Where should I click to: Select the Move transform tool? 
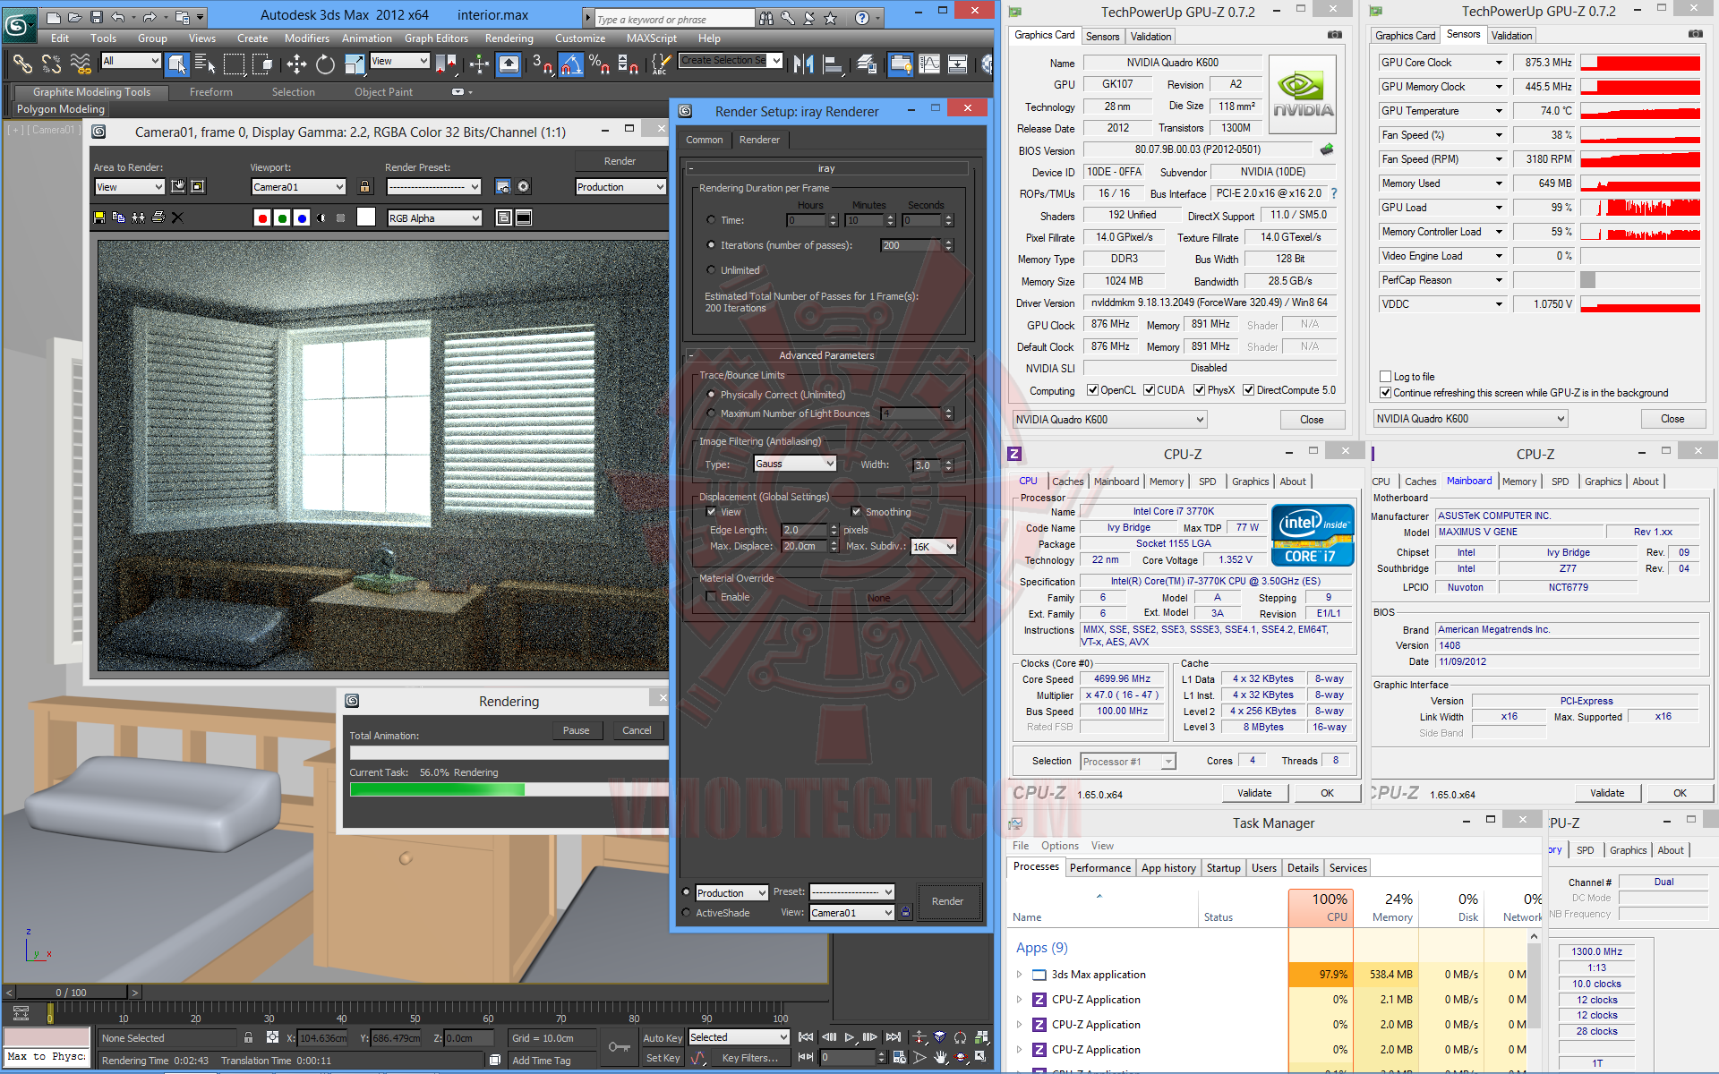coord(296,64)
